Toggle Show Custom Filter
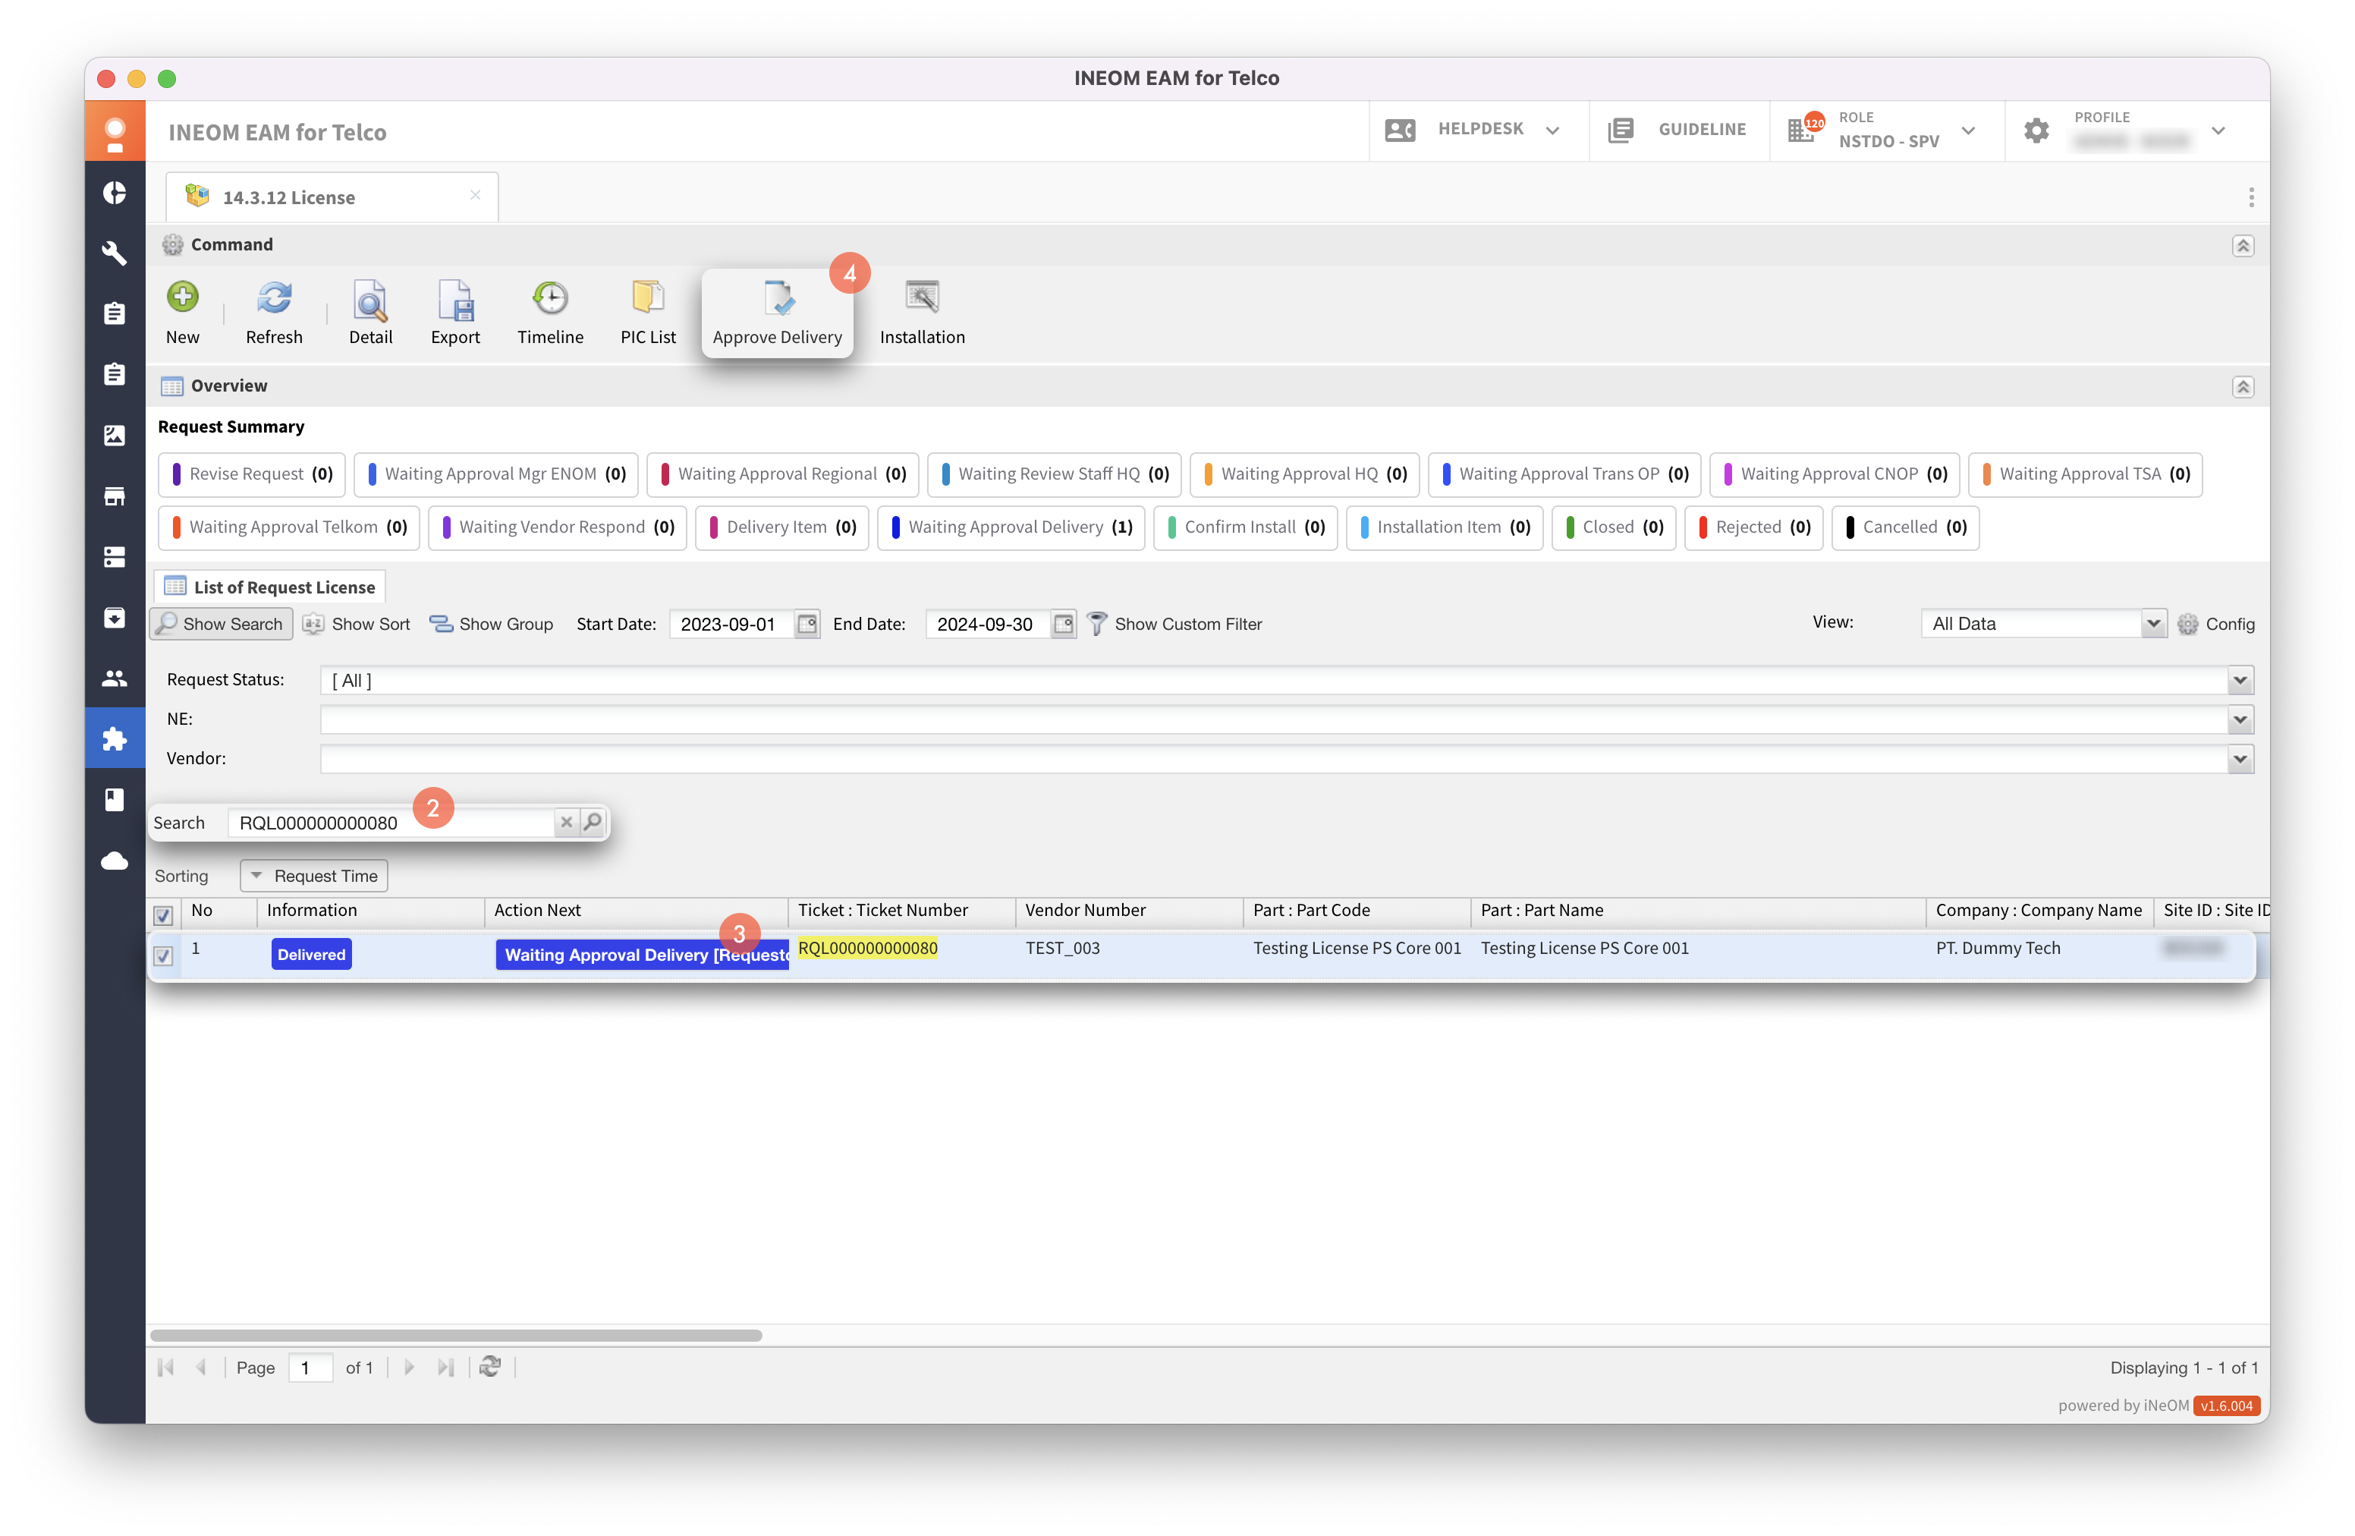Screen dimensions: 2355x1536 click(1174, 624)
